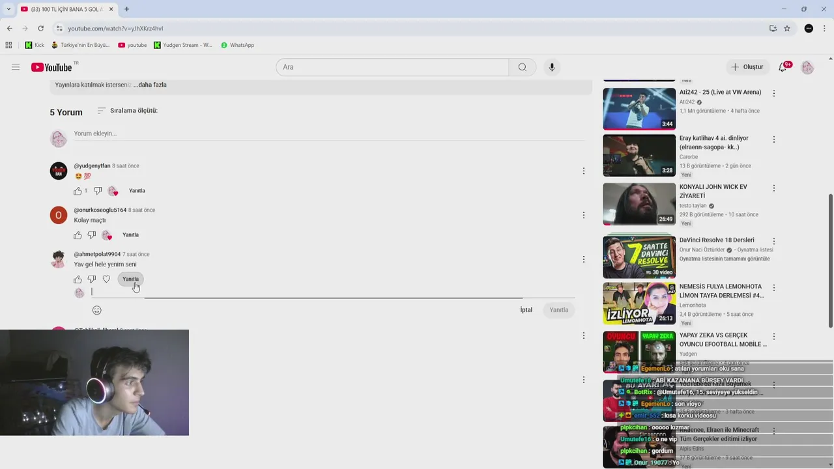Open more options for Eray katlihav video

773,140
